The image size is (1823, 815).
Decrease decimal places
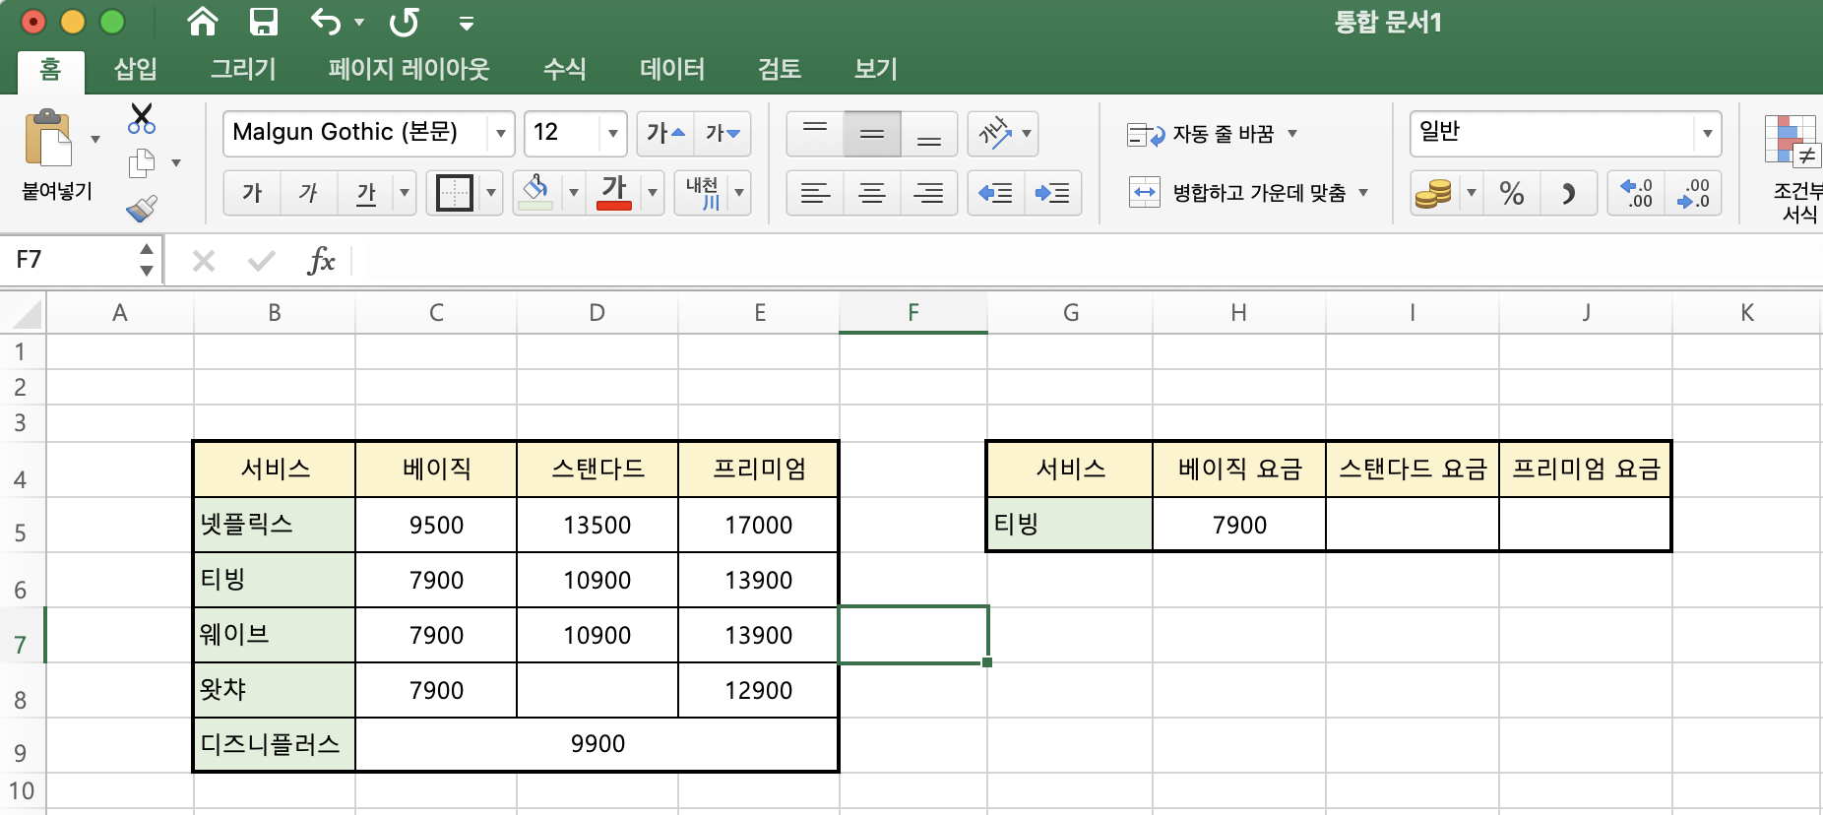[1694, 193]
